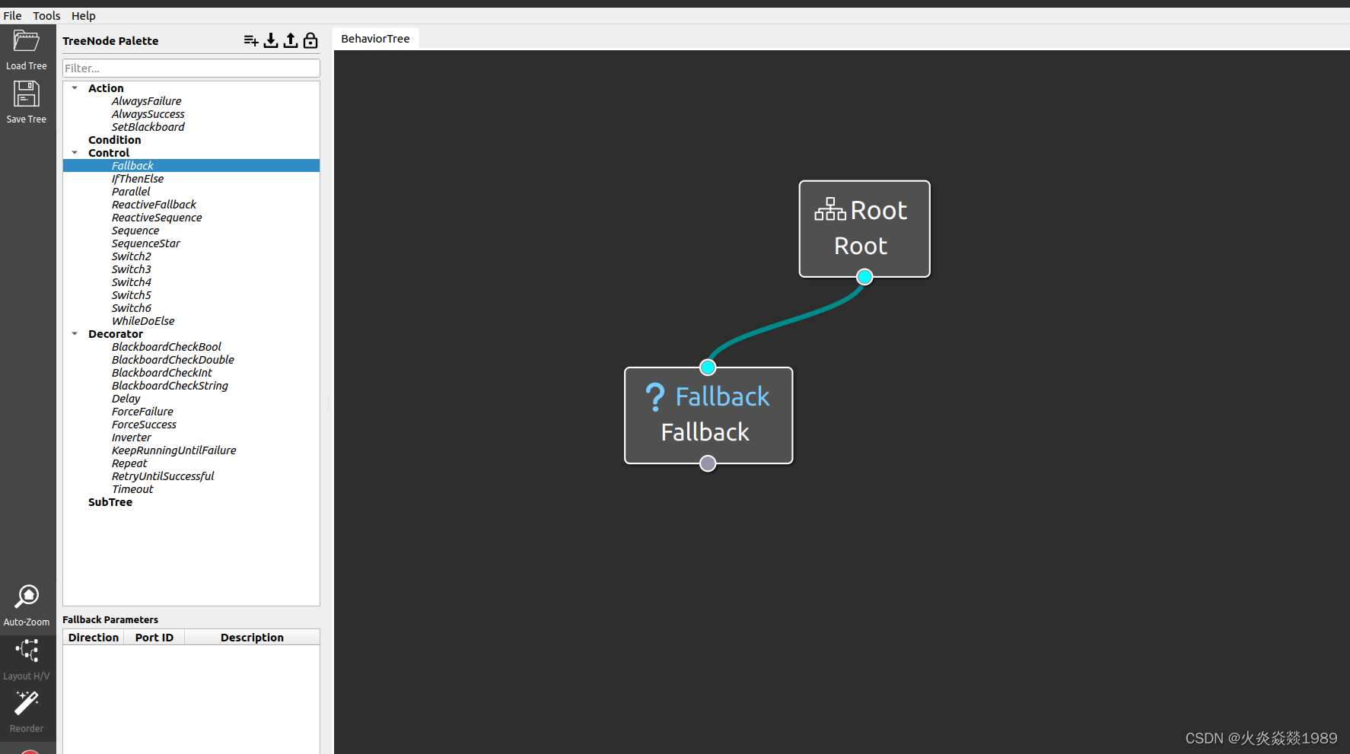Select Switch4 control node
Viewport: 1350px width, 754px height.
(131, 282)
